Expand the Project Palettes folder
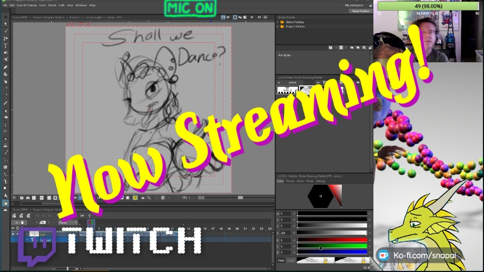The image size is (484, 272). click(277, 26)
